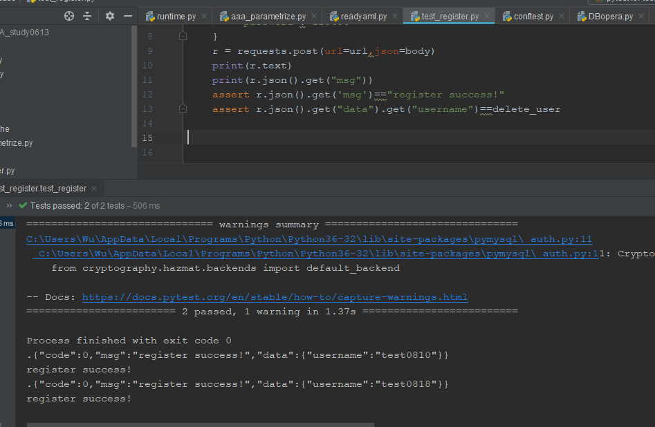Click the green tests passed checkmark icon
The image size is (655, 427).
point(23,206)
